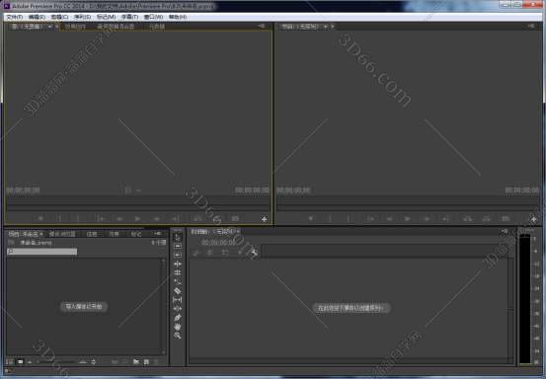
Task: Click the 导入媒体以开始 button
Action: (x=84, y=307)
